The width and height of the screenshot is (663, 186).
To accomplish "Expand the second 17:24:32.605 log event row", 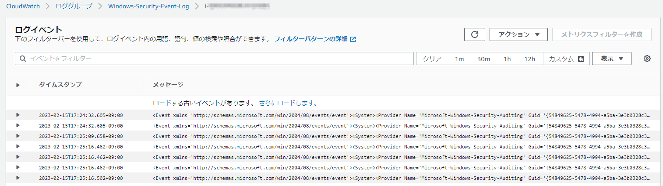I will click(18, 125).
